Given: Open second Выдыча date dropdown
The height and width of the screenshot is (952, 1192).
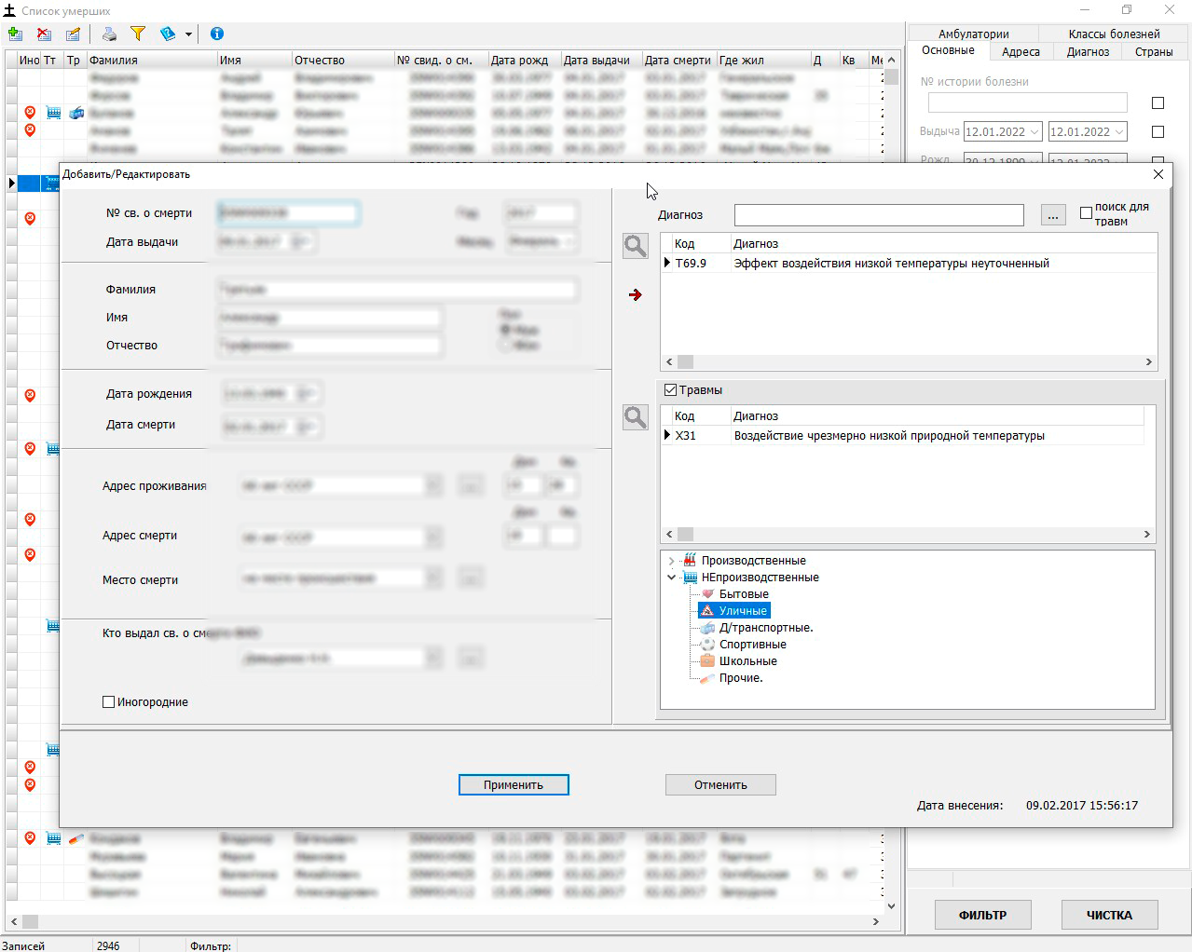Looking at the screenshot, I should (x=1118, y=132).
